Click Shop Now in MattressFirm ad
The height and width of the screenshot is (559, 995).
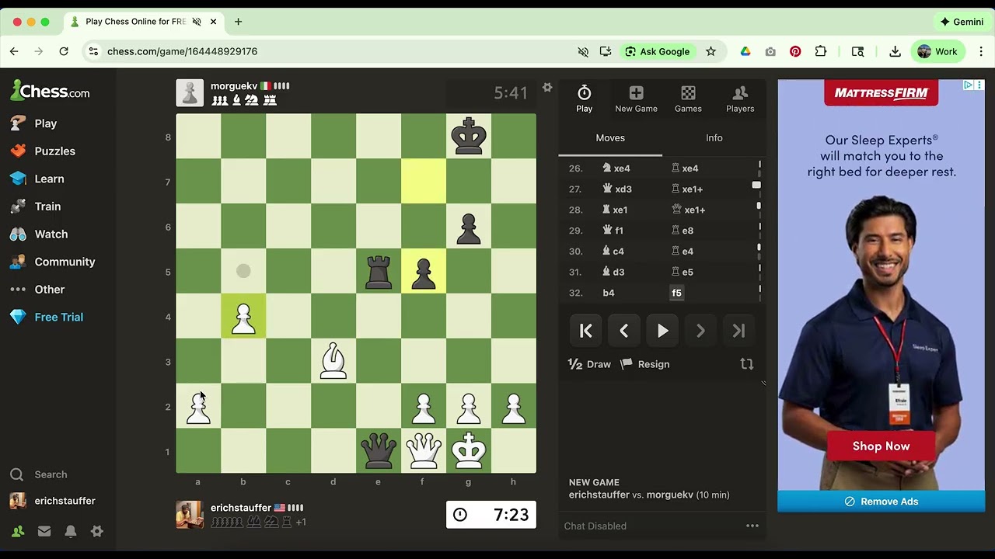pos(881,446)
